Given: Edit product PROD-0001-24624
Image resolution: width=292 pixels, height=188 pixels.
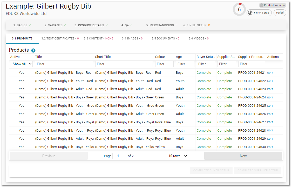Looking at the screenshot, I should click(270, 97).
